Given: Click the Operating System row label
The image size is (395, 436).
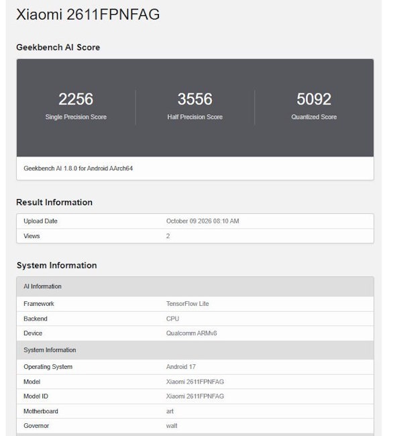Looking at the screenshot, I should pyautogui.click(x=48, y=367).
